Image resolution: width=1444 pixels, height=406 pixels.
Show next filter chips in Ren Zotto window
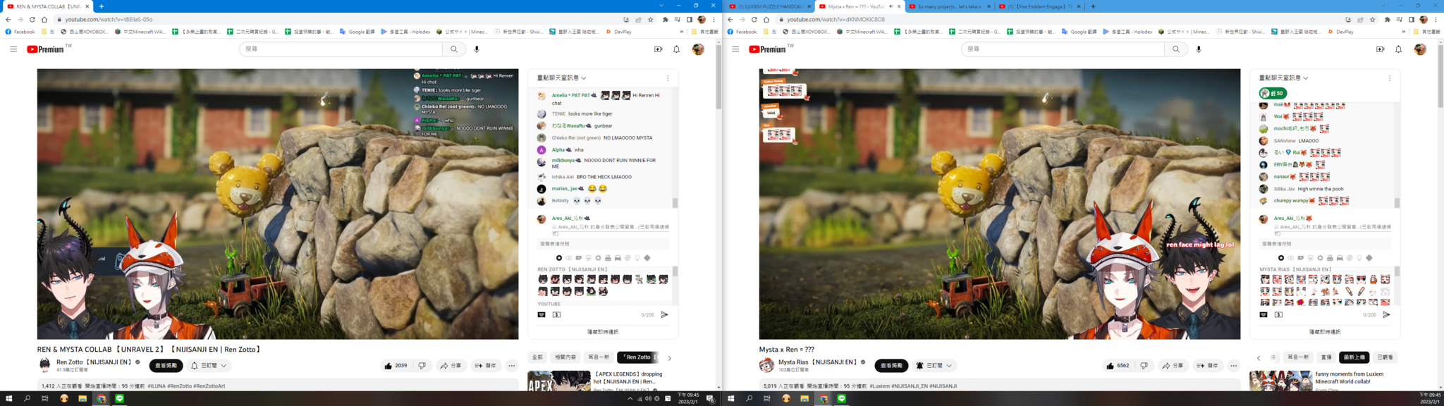670,358
